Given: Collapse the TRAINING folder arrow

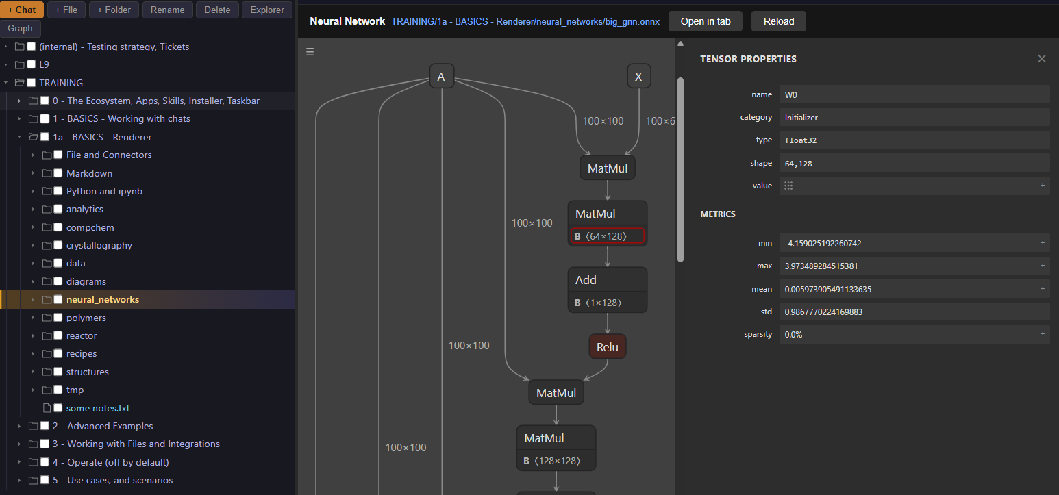Looking at the screenshot, I should [x=6, y=83].
